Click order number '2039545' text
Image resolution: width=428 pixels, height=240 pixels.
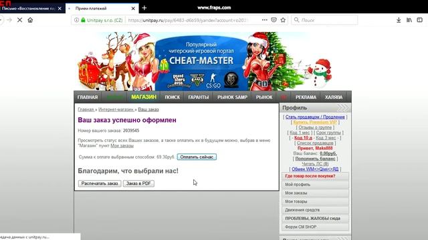click(x=131, y=131)
